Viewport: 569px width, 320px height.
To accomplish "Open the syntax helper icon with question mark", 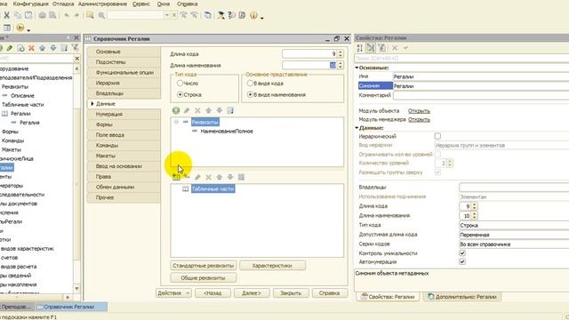I will tap(231, 15).
